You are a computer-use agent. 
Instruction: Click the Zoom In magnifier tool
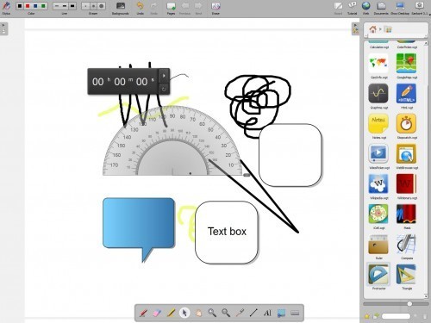(212, 313)
